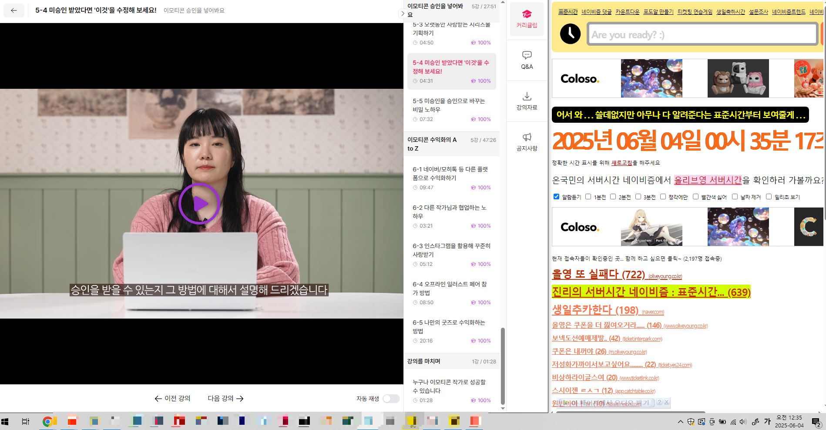Viewport: 826px width, 430px height.
Task: Toggle the 자동 재생 autoplay switch
Action: [391, 399]
